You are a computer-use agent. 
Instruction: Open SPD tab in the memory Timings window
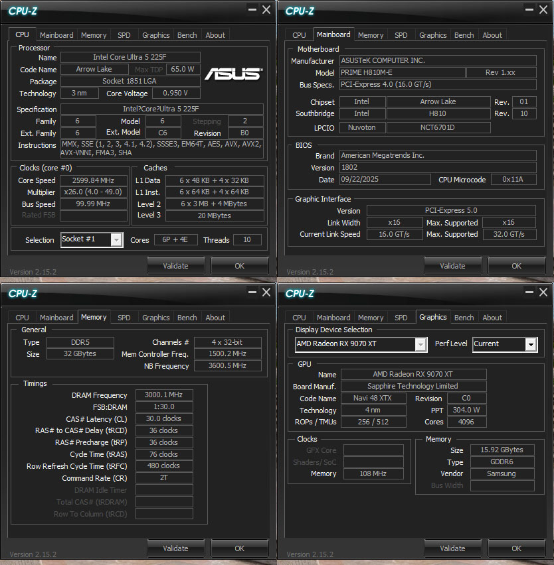click(124, 318)
